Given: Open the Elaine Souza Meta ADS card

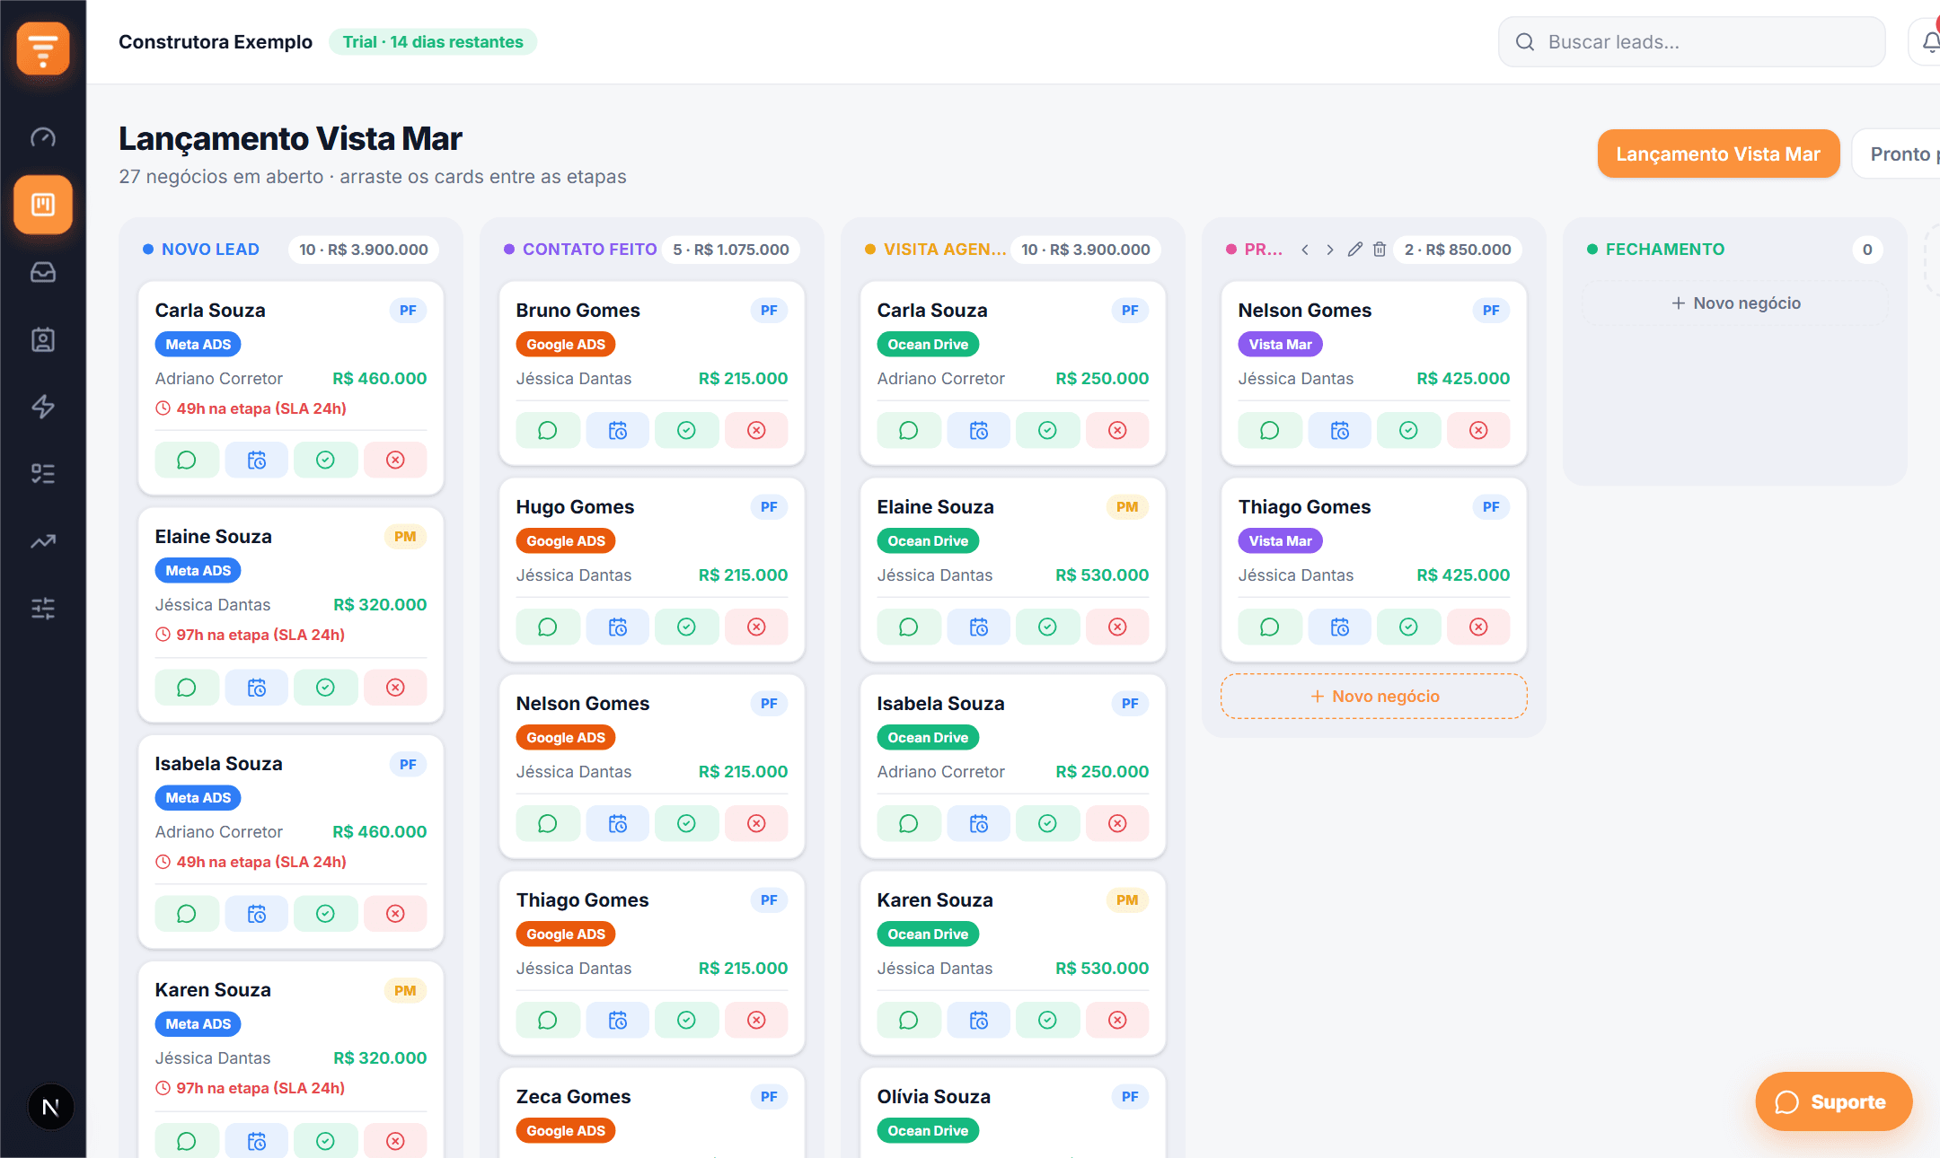Looking at the screenshot, I should 291,615.
